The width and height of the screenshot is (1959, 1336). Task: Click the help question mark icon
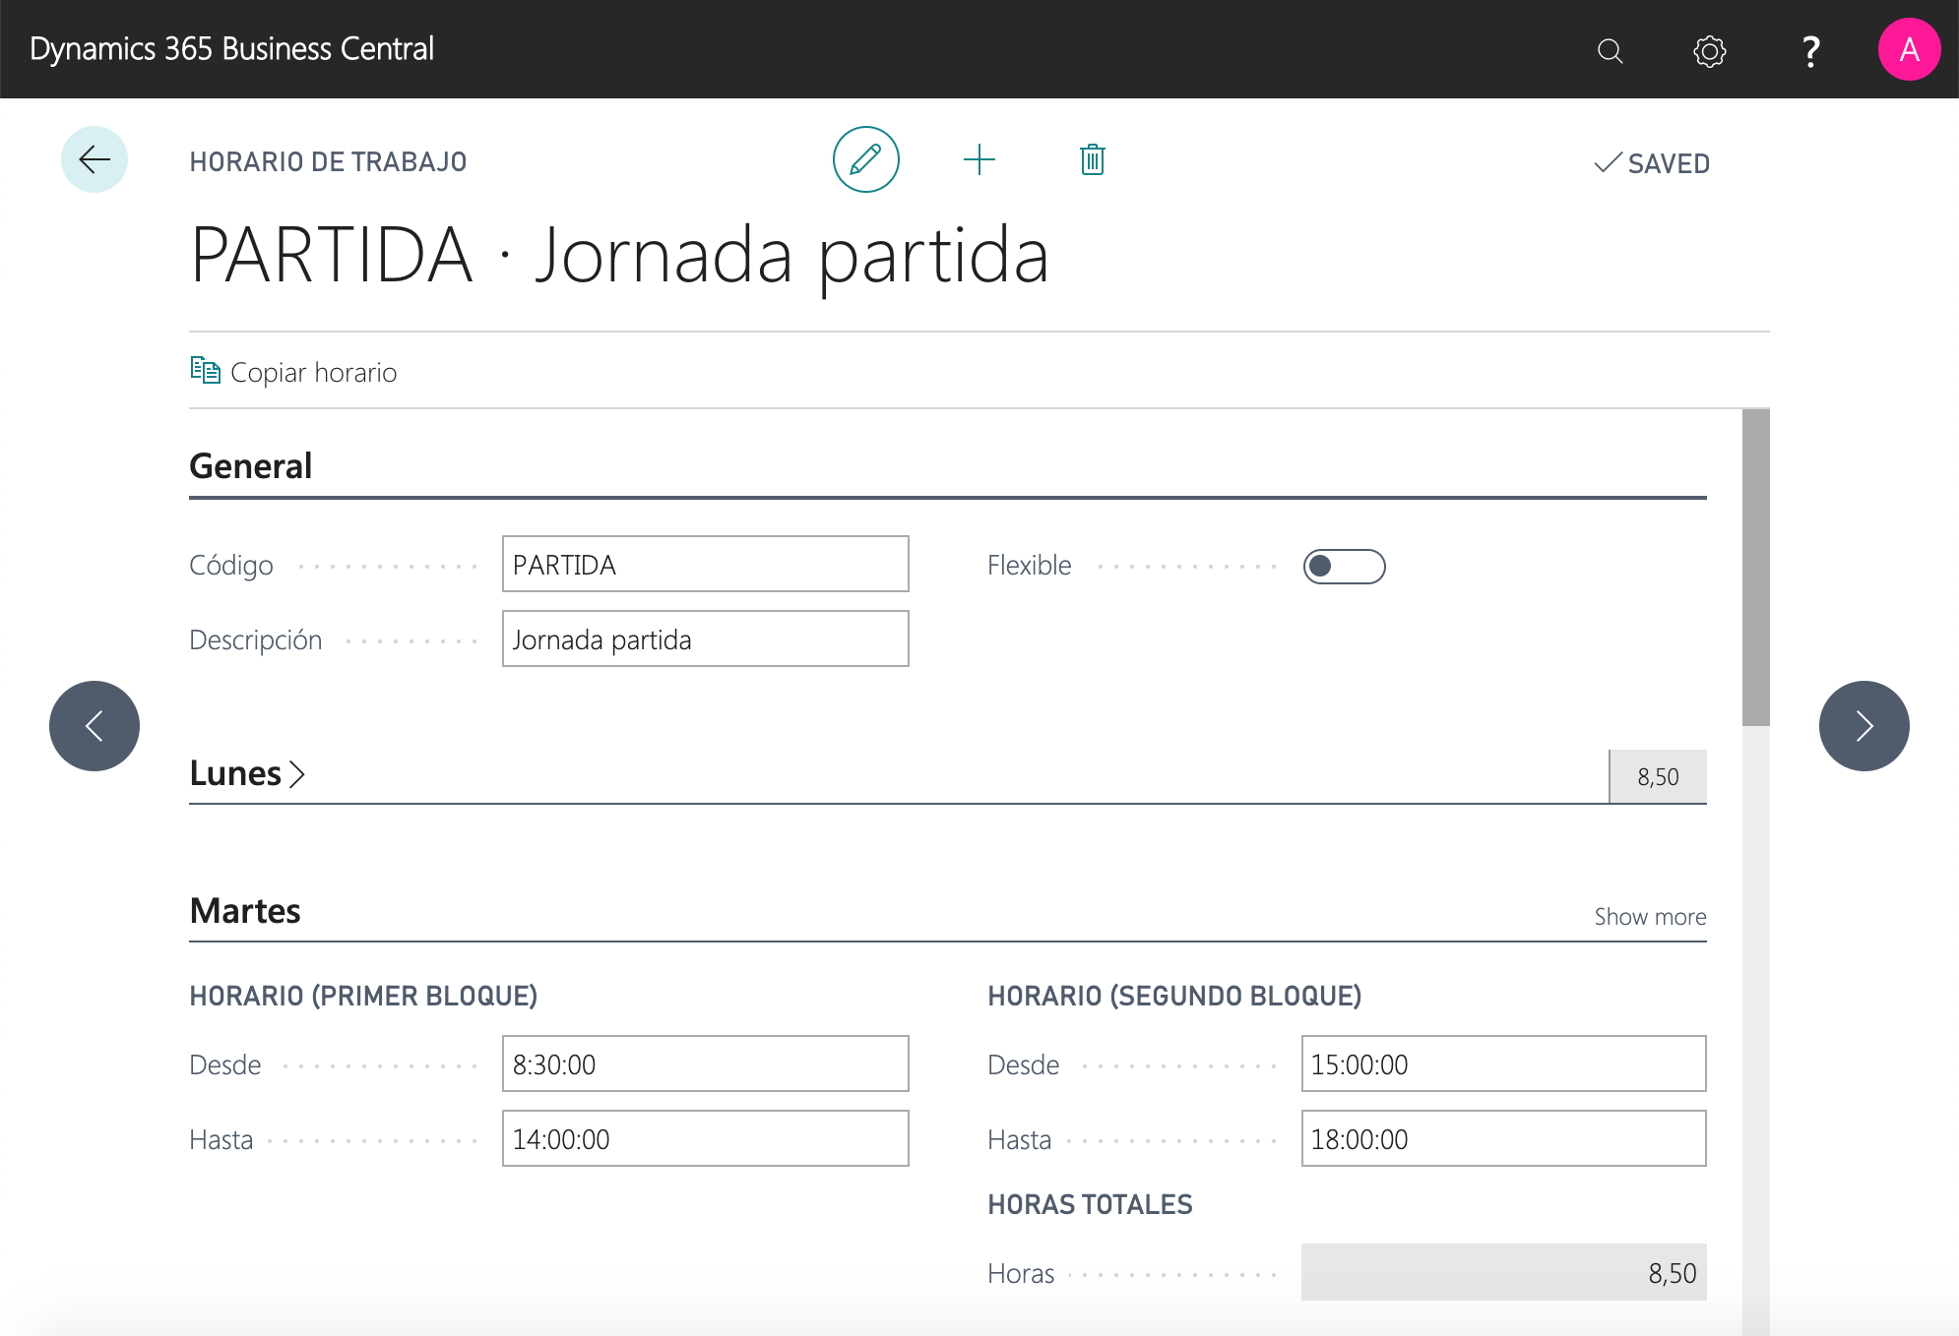(x=1809, y=50)
